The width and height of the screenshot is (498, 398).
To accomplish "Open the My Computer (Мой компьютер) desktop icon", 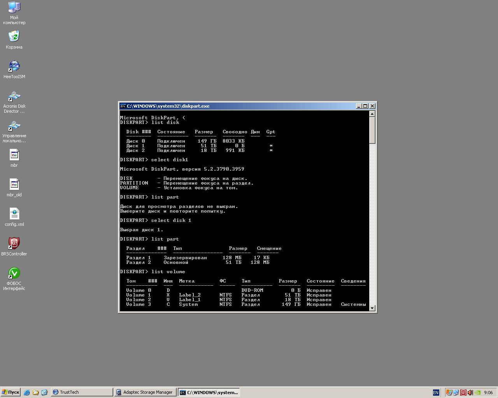I will pos(14,8).
